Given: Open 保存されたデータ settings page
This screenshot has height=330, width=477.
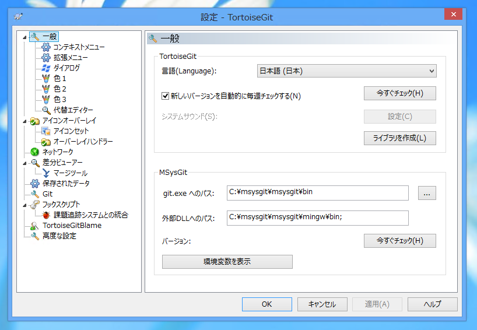Looking at the screenshot, I should [x=66, y=184].
